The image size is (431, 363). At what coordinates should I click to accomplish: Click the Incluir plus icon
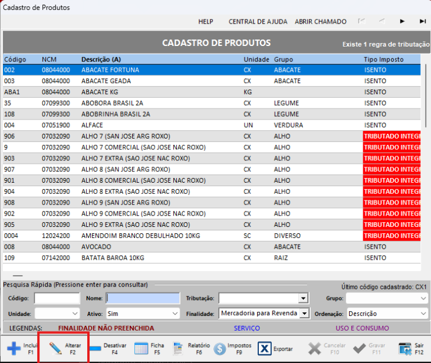click(x=13, y=348)
